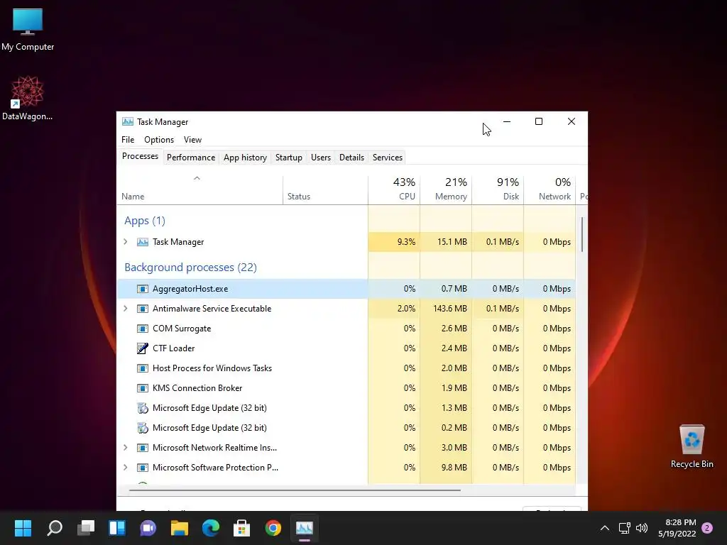The height and width of the screenshot is (545, 727).
Task: Launch Google Chrome from the taskbar
Action: [273, 528]
